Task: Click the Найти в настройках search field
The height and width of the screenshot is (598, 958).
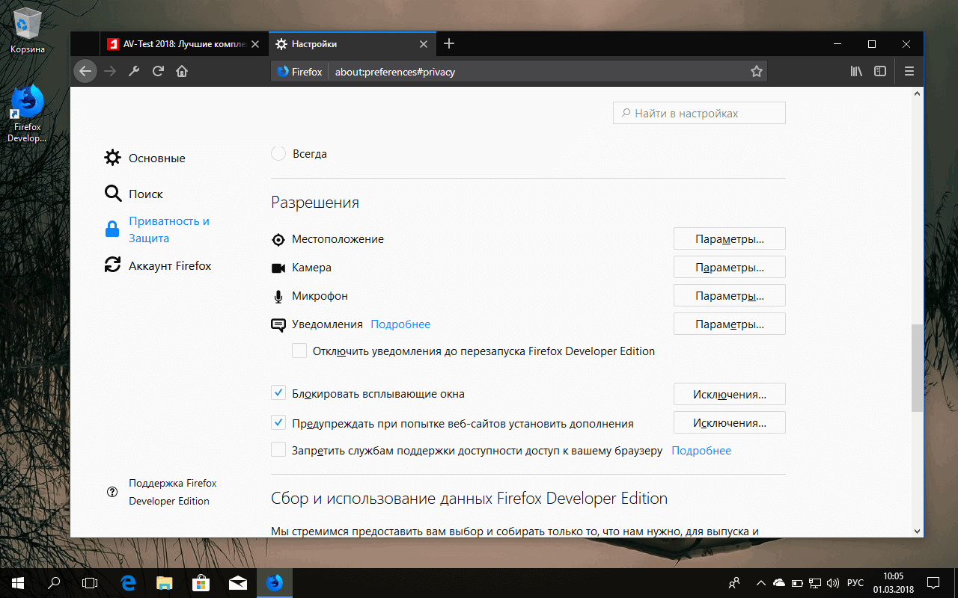Action: point(698,112)
